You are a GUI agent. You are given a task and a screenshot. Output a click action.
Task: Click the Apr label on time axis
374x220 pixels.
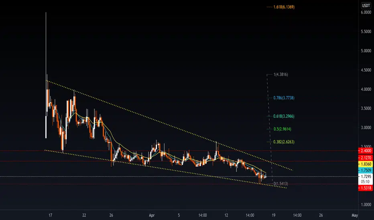click(152, 215)
